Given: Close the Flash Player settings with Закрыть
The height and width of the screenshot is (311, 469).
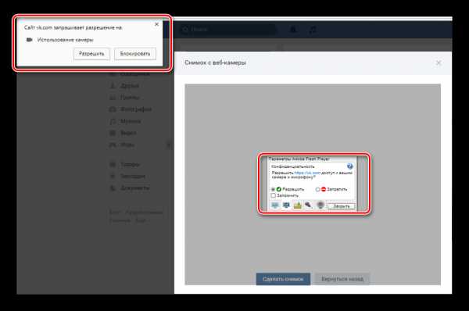Looking at the screenshot, I should [342, 206].
